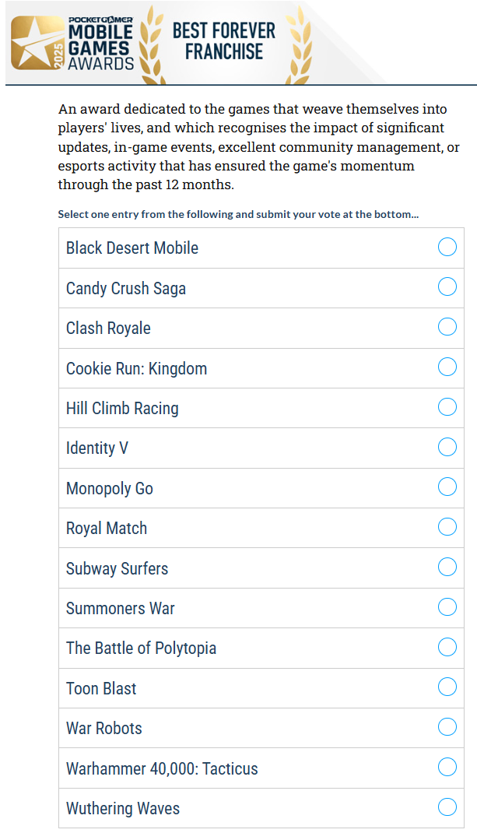477x840 pixels.
Task: Click the Toon Blast entry label
Action: (x=101, y=688)
